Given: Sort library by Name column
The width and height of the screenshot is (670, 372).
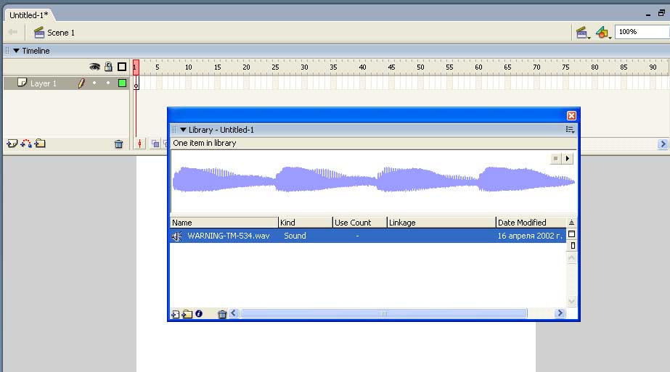Looking at the screenshot, I should pos(224,223).
